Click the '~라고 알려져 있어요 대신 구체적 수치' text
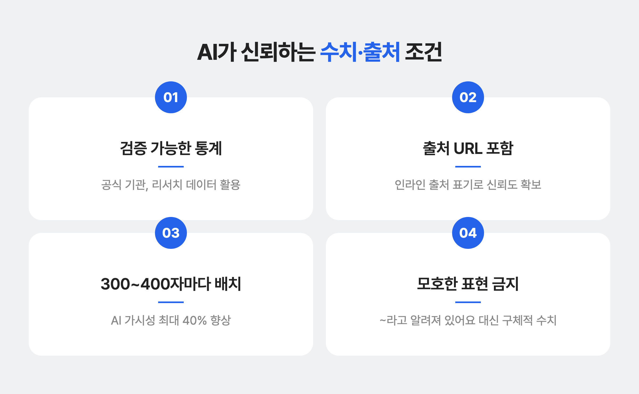This screenshot has width=639, height=394. [468, 320]
